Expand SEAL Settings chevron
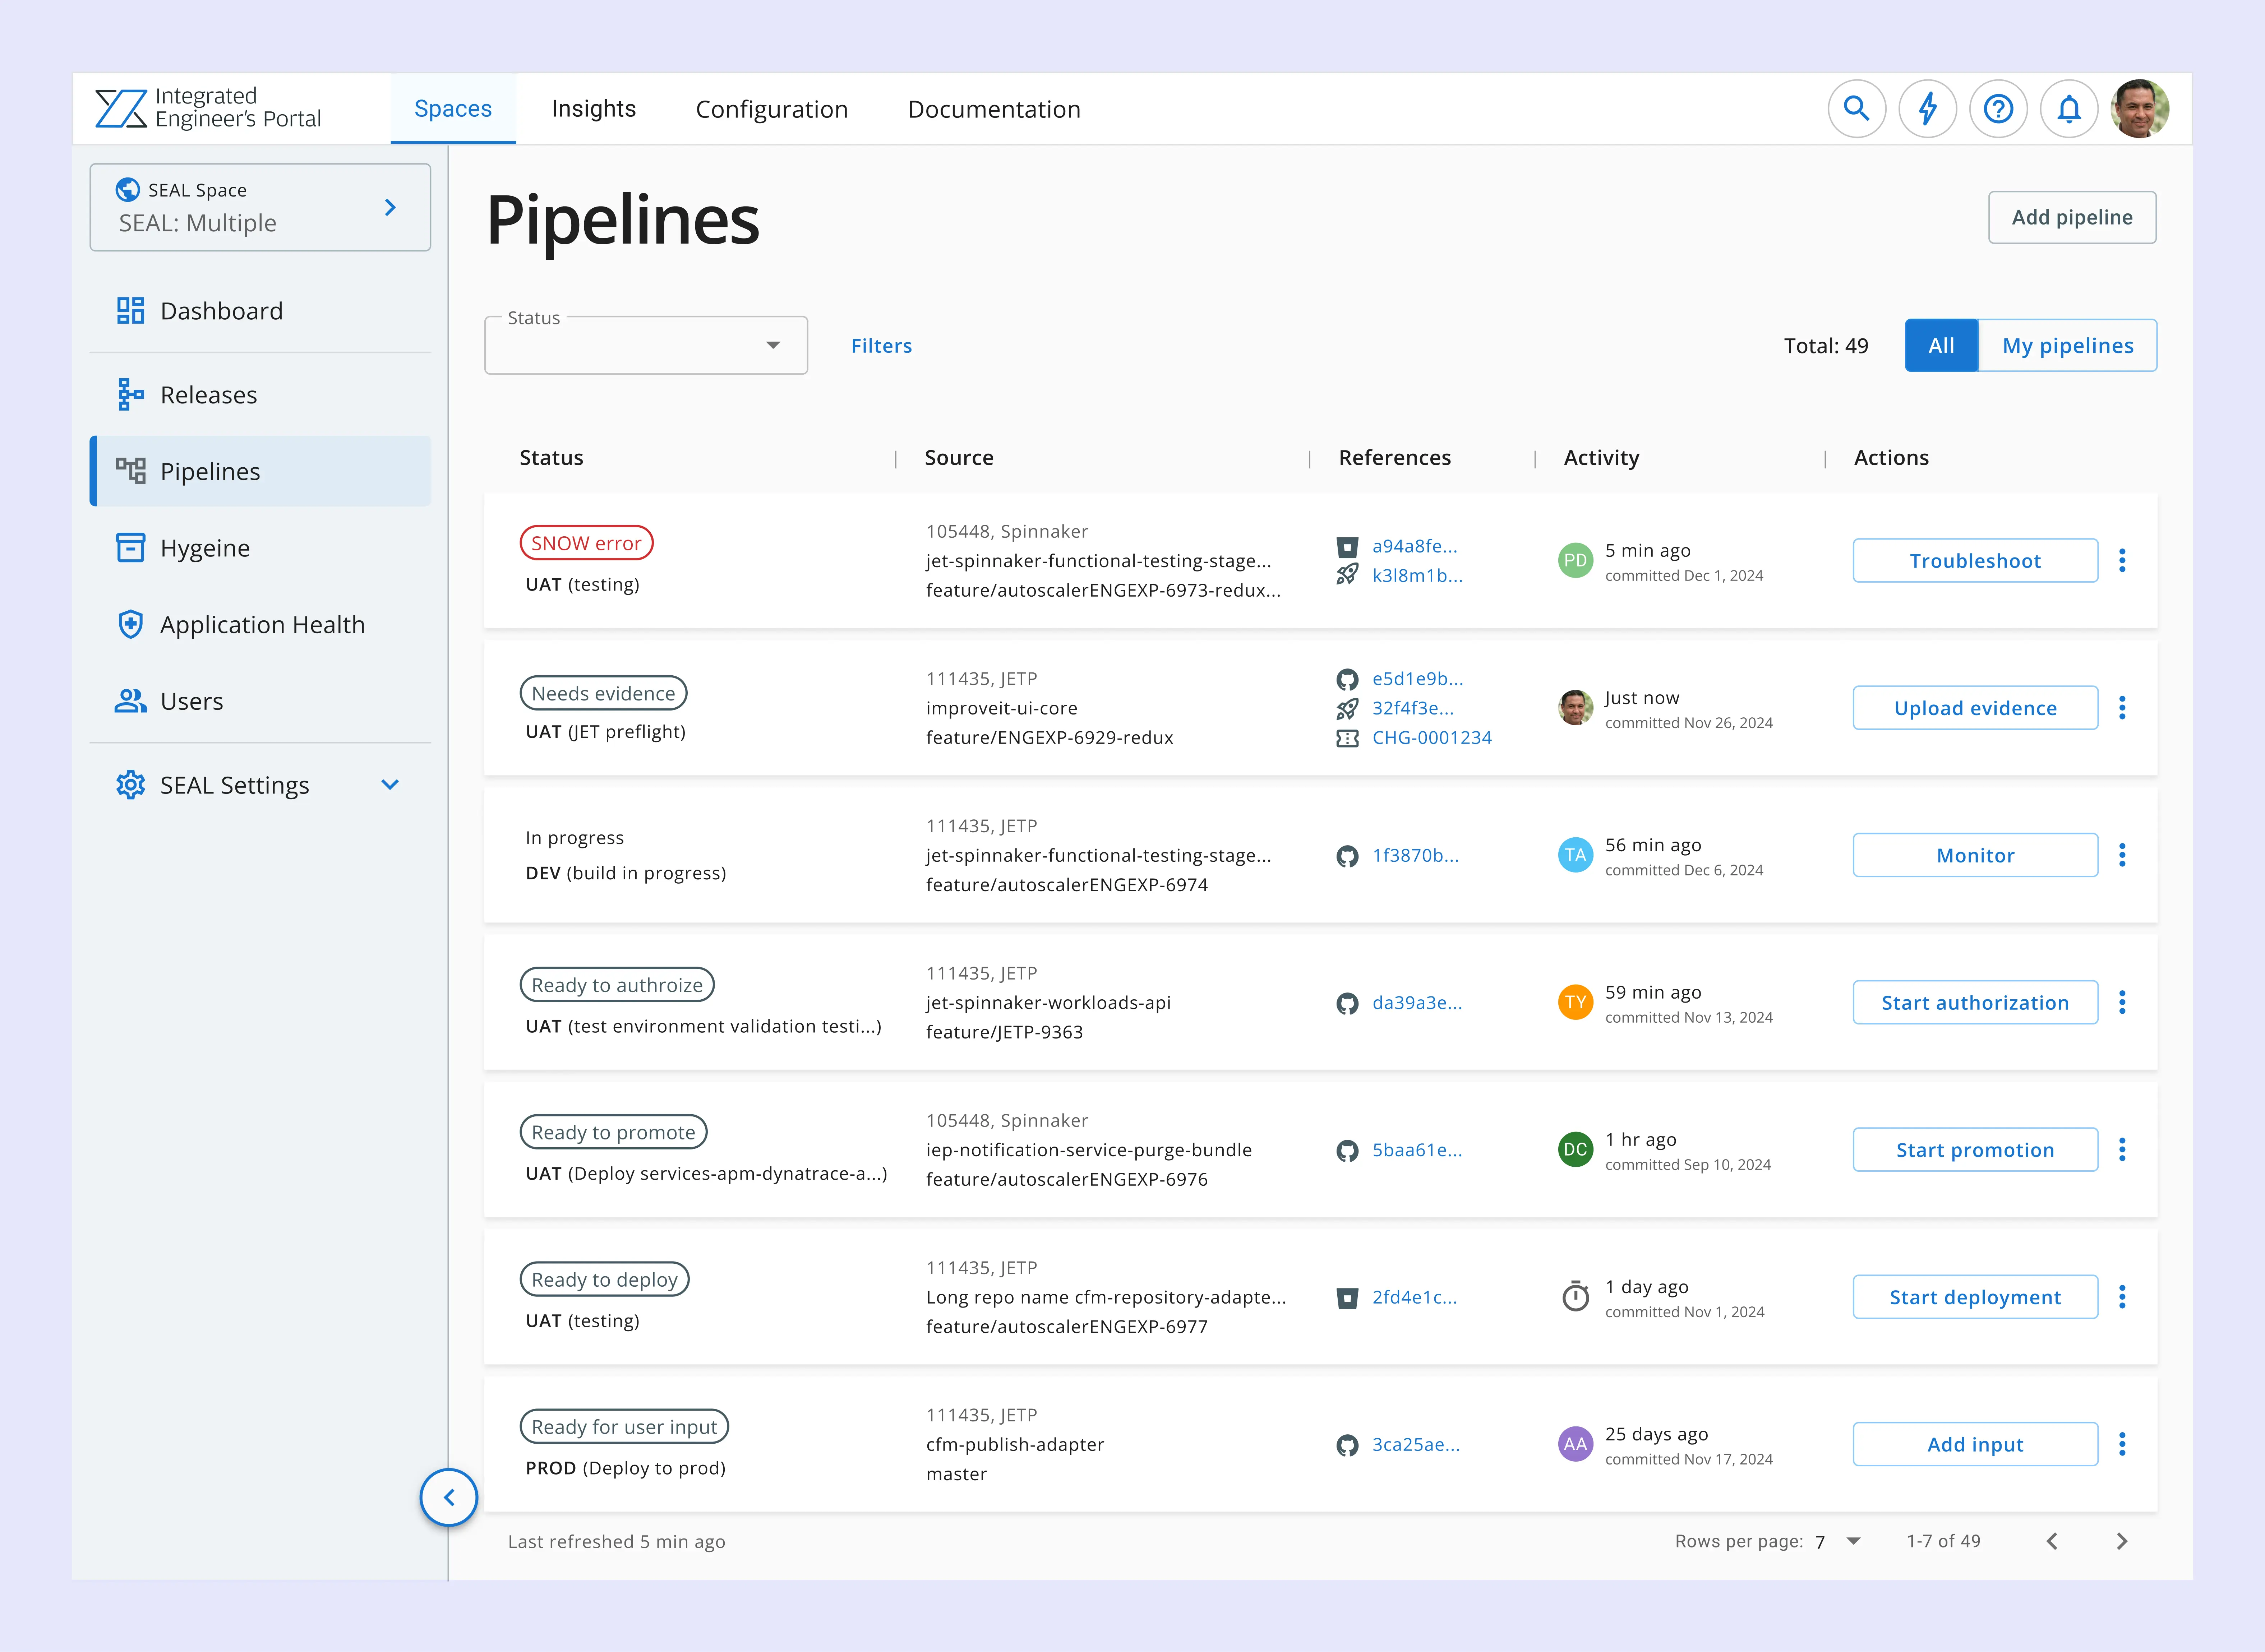 coord(390,785)
